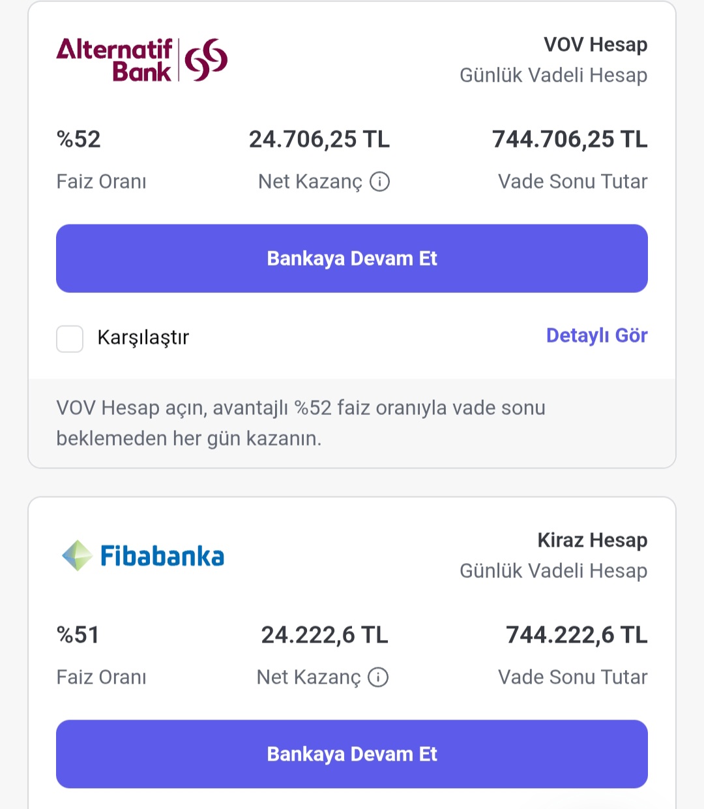Tap the Fibabanka logo

(143, 556)
